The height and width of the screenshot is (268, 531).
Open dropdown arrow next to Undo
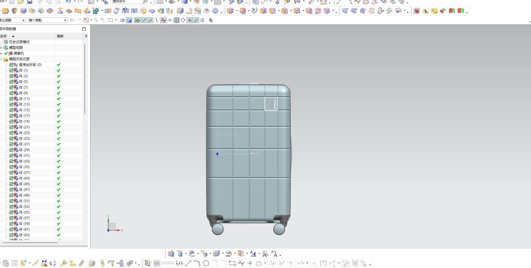coord(75,2)
